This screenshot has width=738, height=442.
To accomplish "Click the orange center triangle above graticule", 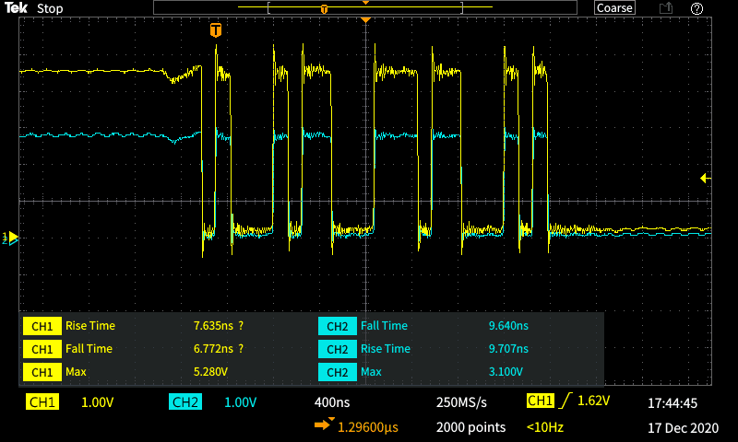I will pos(366,19).
